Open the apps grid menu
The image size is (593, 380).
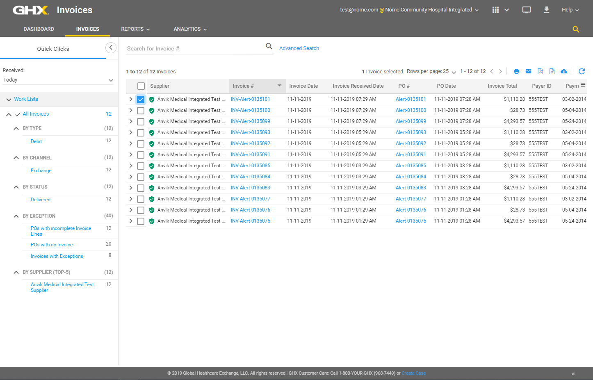click(x=495, y=10)
